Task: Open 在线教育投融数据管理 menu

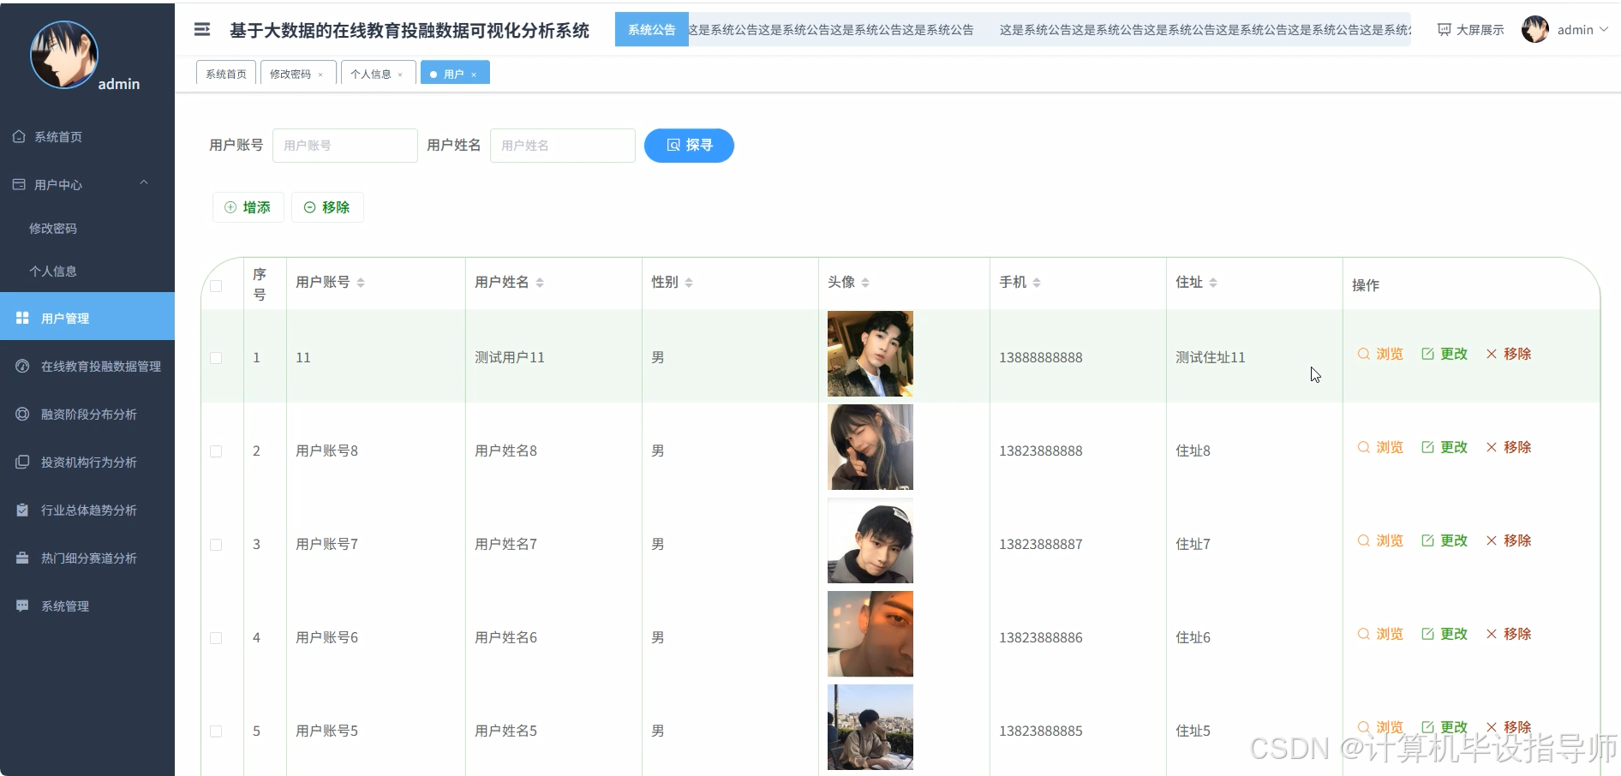Action: [x=87, y=366]
